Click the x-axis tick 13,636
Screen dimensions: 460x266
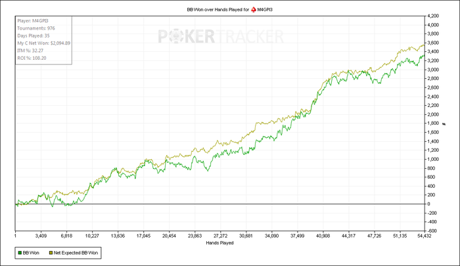[x=118, y=236]
